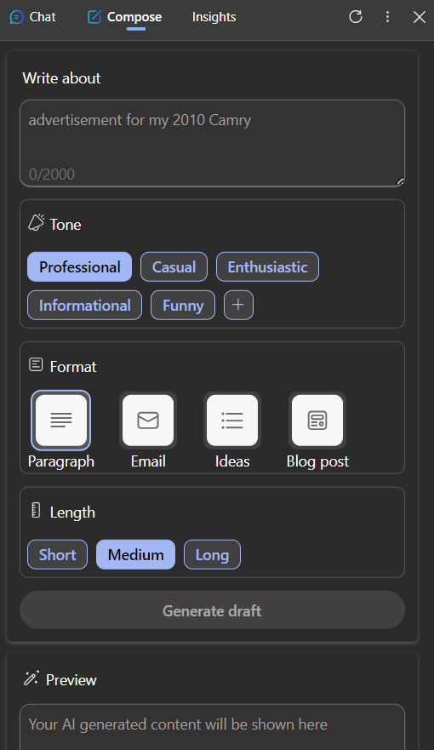The image size is (434, 750).
Task: Pick the Ideas list format icon
Action: click(x=232, y=421)
